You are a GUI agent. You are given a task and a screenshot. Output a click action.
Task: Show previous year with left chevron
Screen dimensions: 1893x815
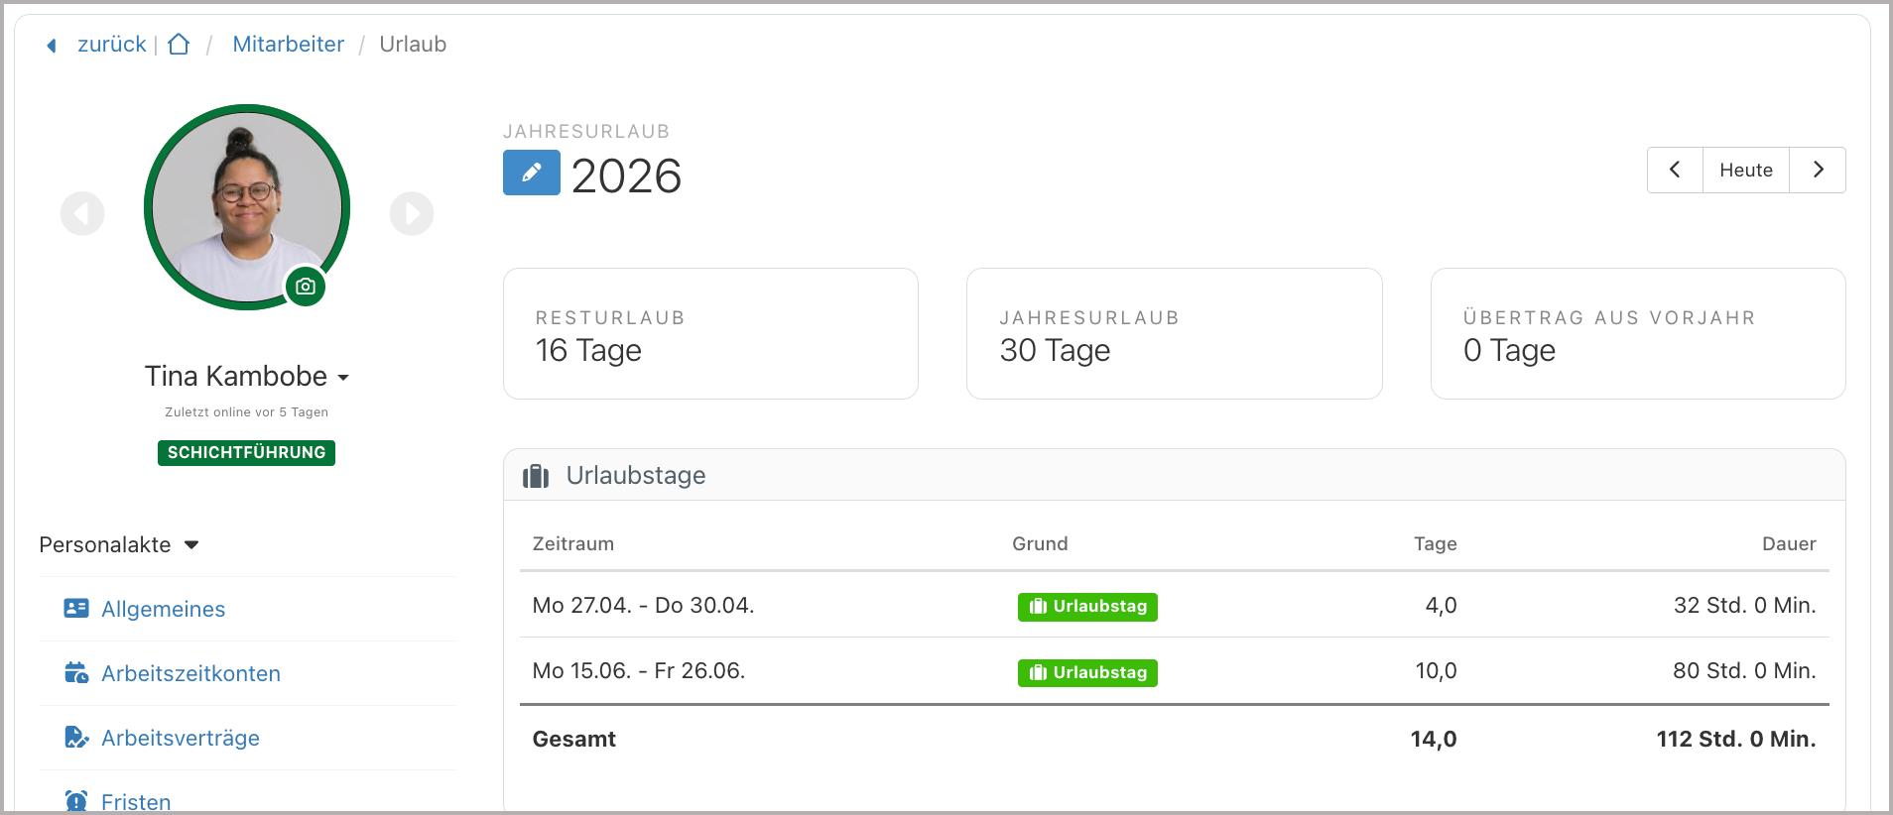[x=1675, y=170]
